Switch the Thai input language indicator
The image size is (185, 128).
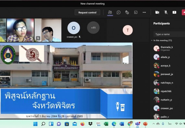click(170, 124)
